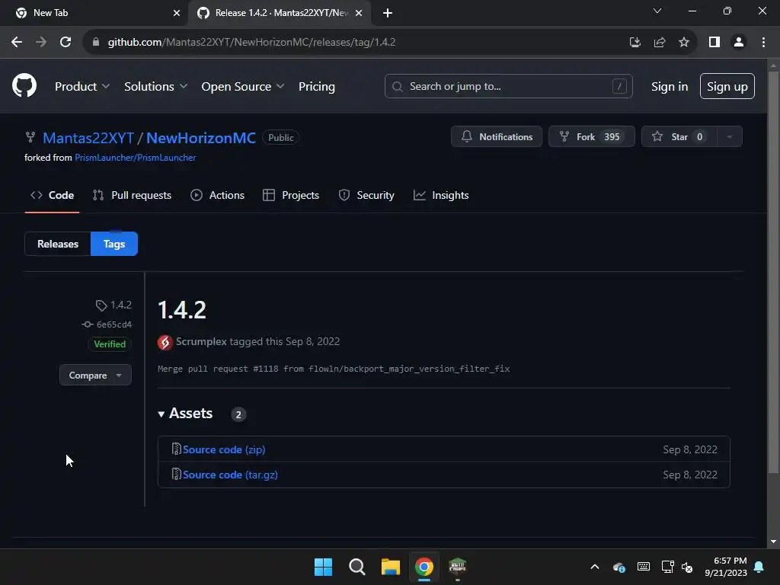Fork the repository with Fork button
This screenshot has width=780, height=585.
pyautogui.click(x=591, y=137)
